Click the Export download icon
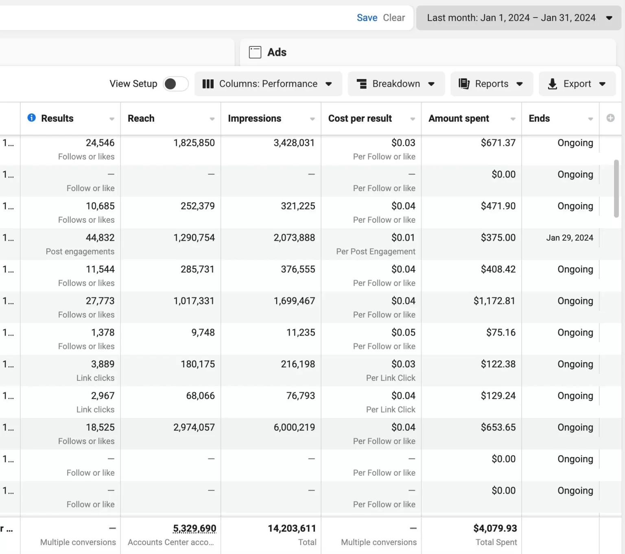 (552, 84)
